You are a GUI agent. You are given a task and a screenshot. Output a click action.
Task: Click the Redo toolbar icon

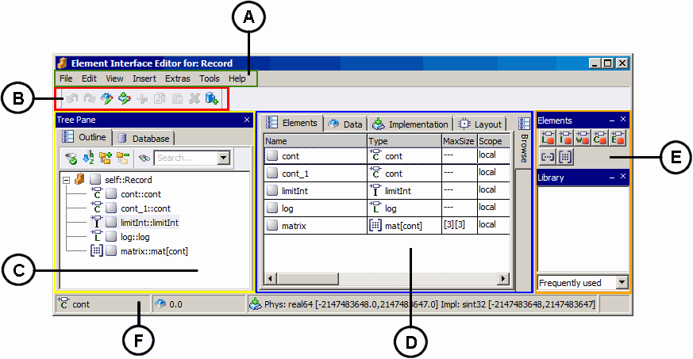click(89, 99)
